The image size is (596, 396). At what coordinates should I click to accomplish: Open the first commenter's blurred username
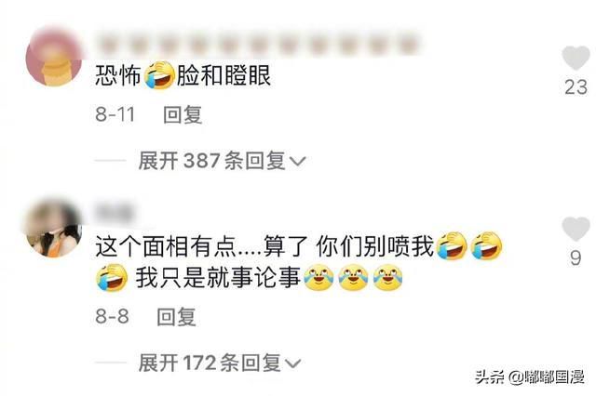[257, 45]
